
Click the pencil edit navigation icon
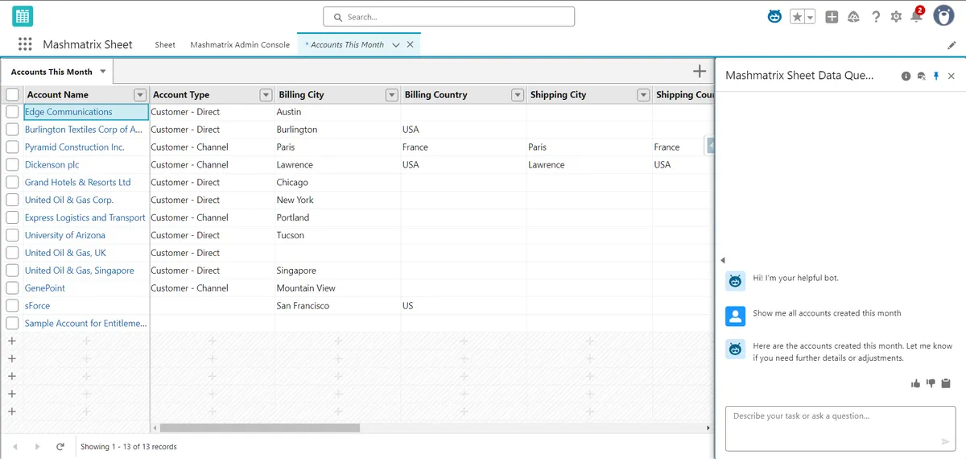[952, 45]
